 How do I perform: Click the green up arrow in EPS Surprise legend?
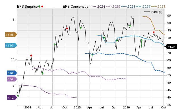click(39, 7)
